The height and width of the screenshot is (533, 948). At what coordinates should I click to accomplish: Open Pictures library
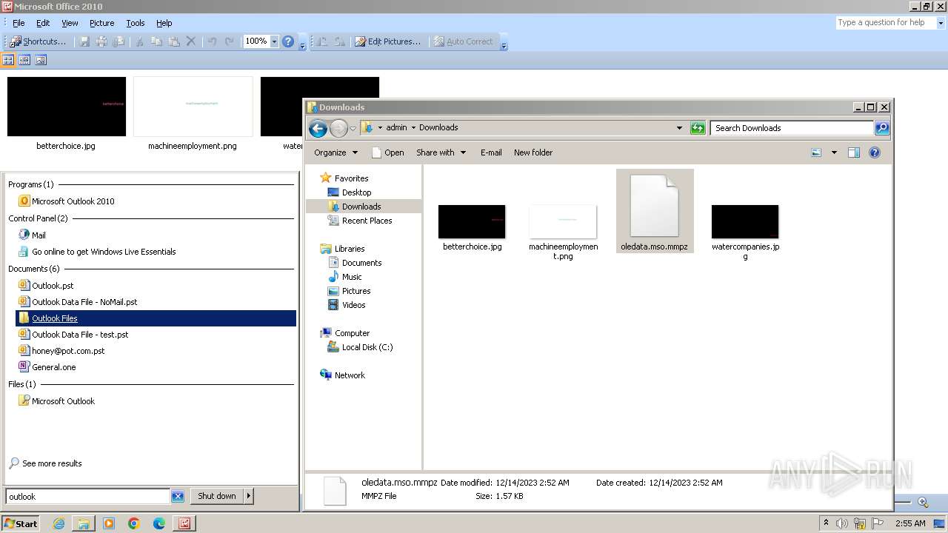click(x=356, y=291)
